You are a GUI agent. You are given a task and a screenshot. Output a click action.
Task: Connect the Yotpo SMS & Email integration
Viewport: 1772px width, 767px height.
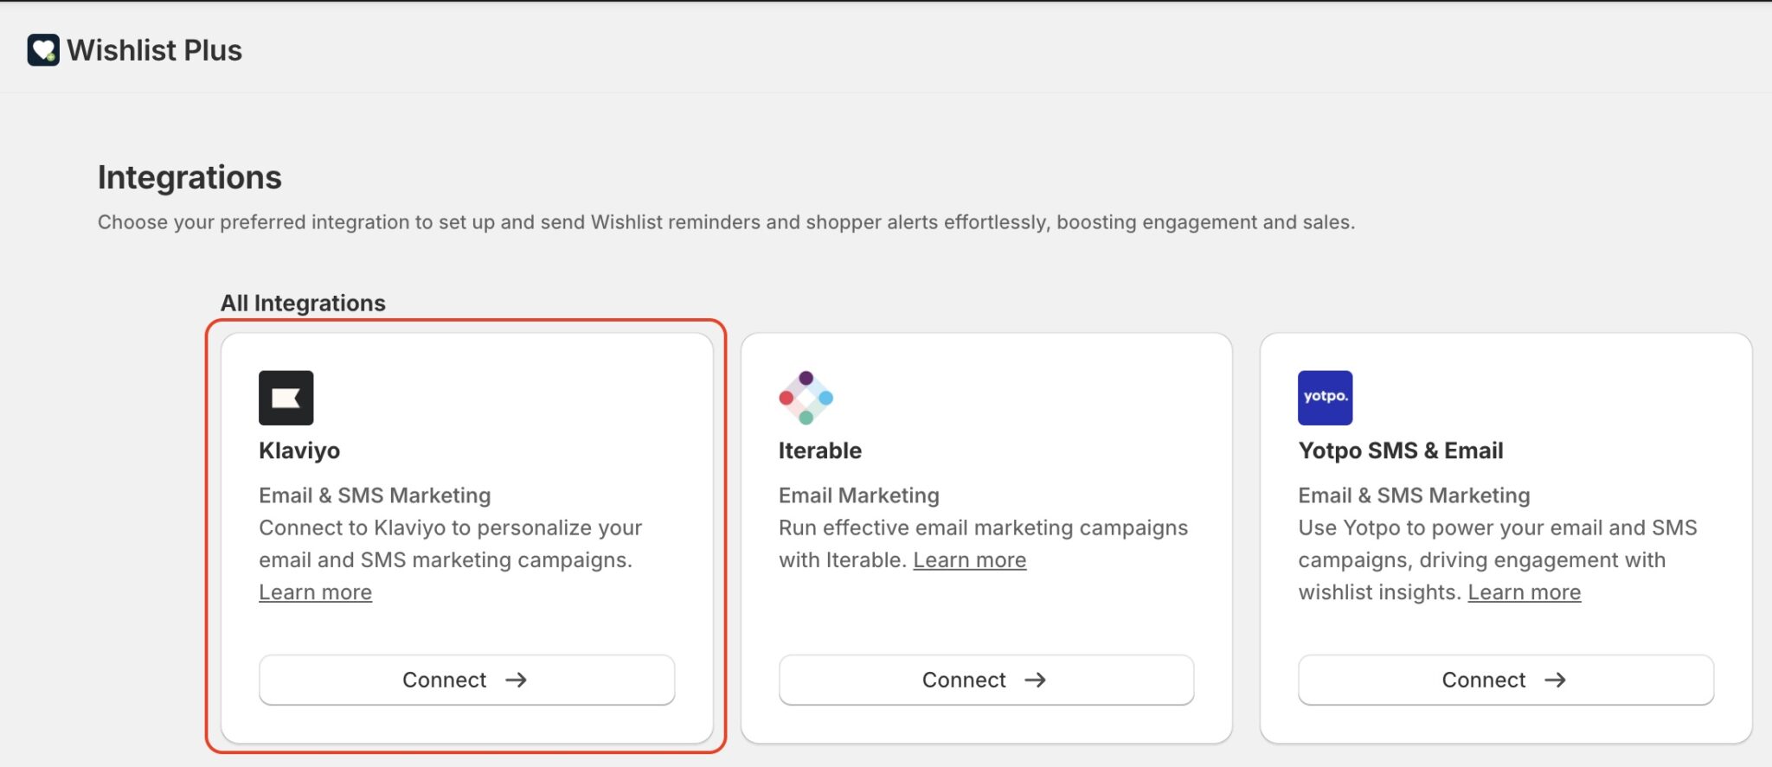(x=1506, y=680)
